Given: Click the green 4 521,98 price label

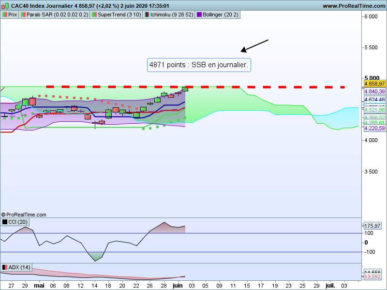Looking at the screenshot, I should tap(374, 110).
